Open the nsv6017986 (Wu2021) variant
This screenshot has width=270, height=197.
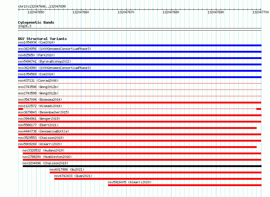[67, 169]
